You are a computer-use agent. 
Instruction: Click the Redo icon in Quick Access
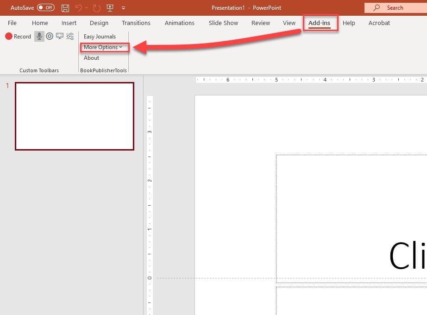(x=96, y=8)
